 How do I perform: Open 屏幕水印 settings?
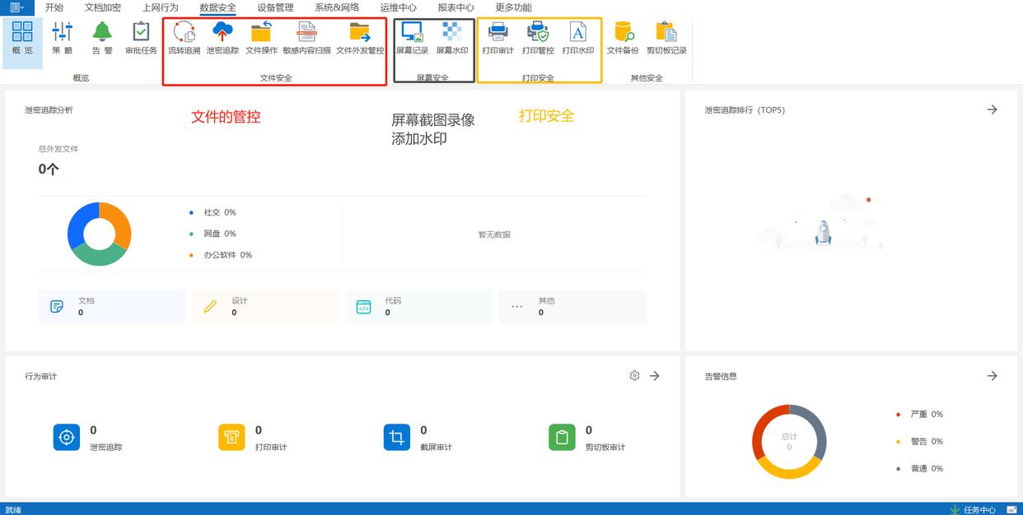point(451,38)
